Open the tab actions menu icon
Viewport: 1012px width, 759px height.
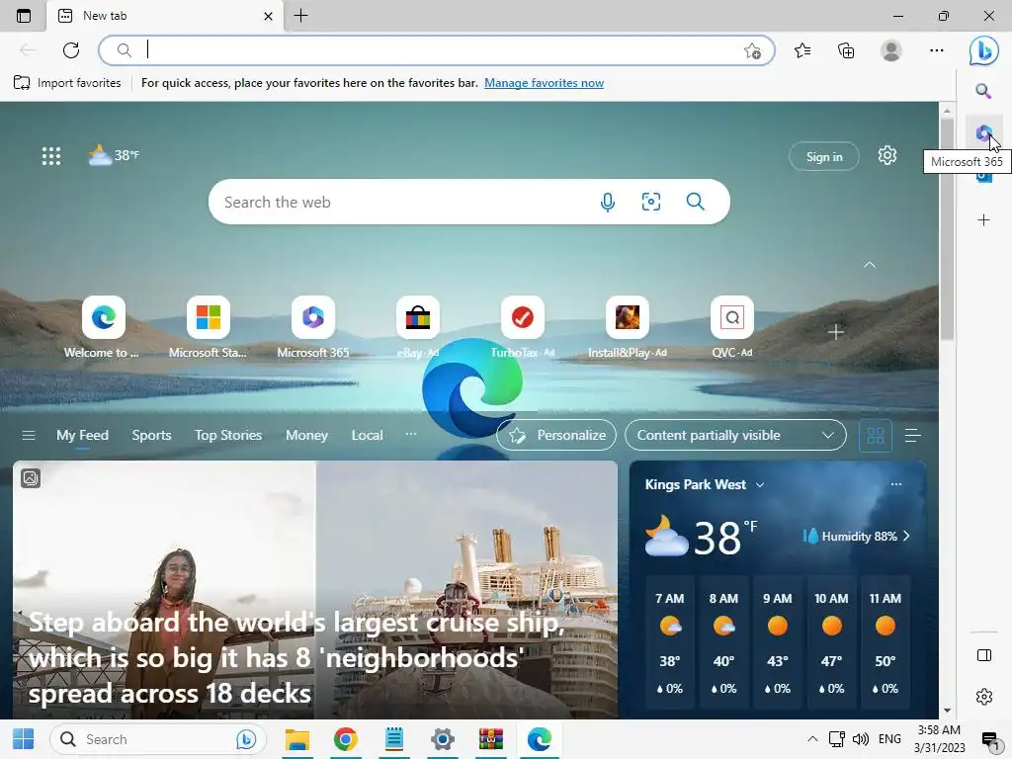coord(24,16)
